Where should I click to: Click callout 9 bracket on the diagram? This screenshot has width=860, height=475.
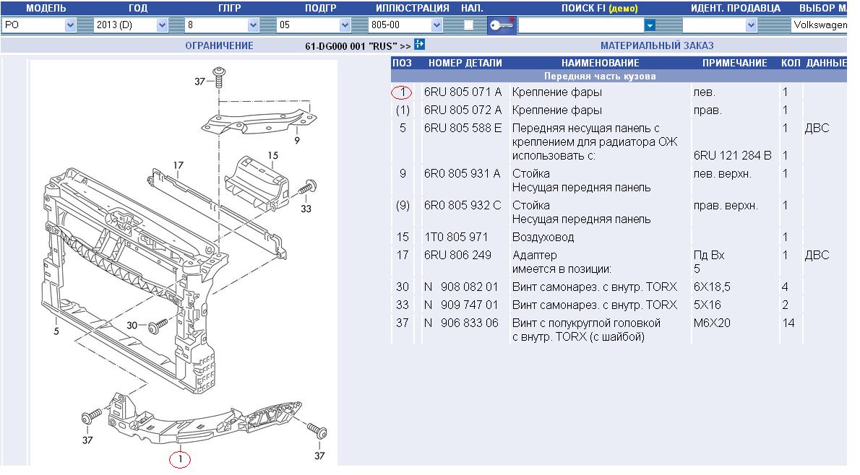(x=296, y=141)
